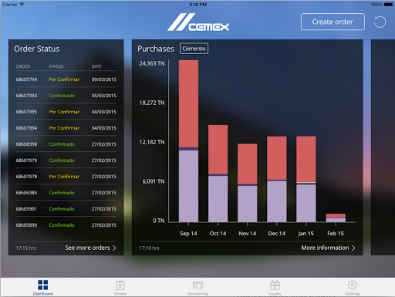Image resolution: width=395 pixels, height=297 pixels.
Task: Open order 68605890 row
Action: (x=66, y=225)
